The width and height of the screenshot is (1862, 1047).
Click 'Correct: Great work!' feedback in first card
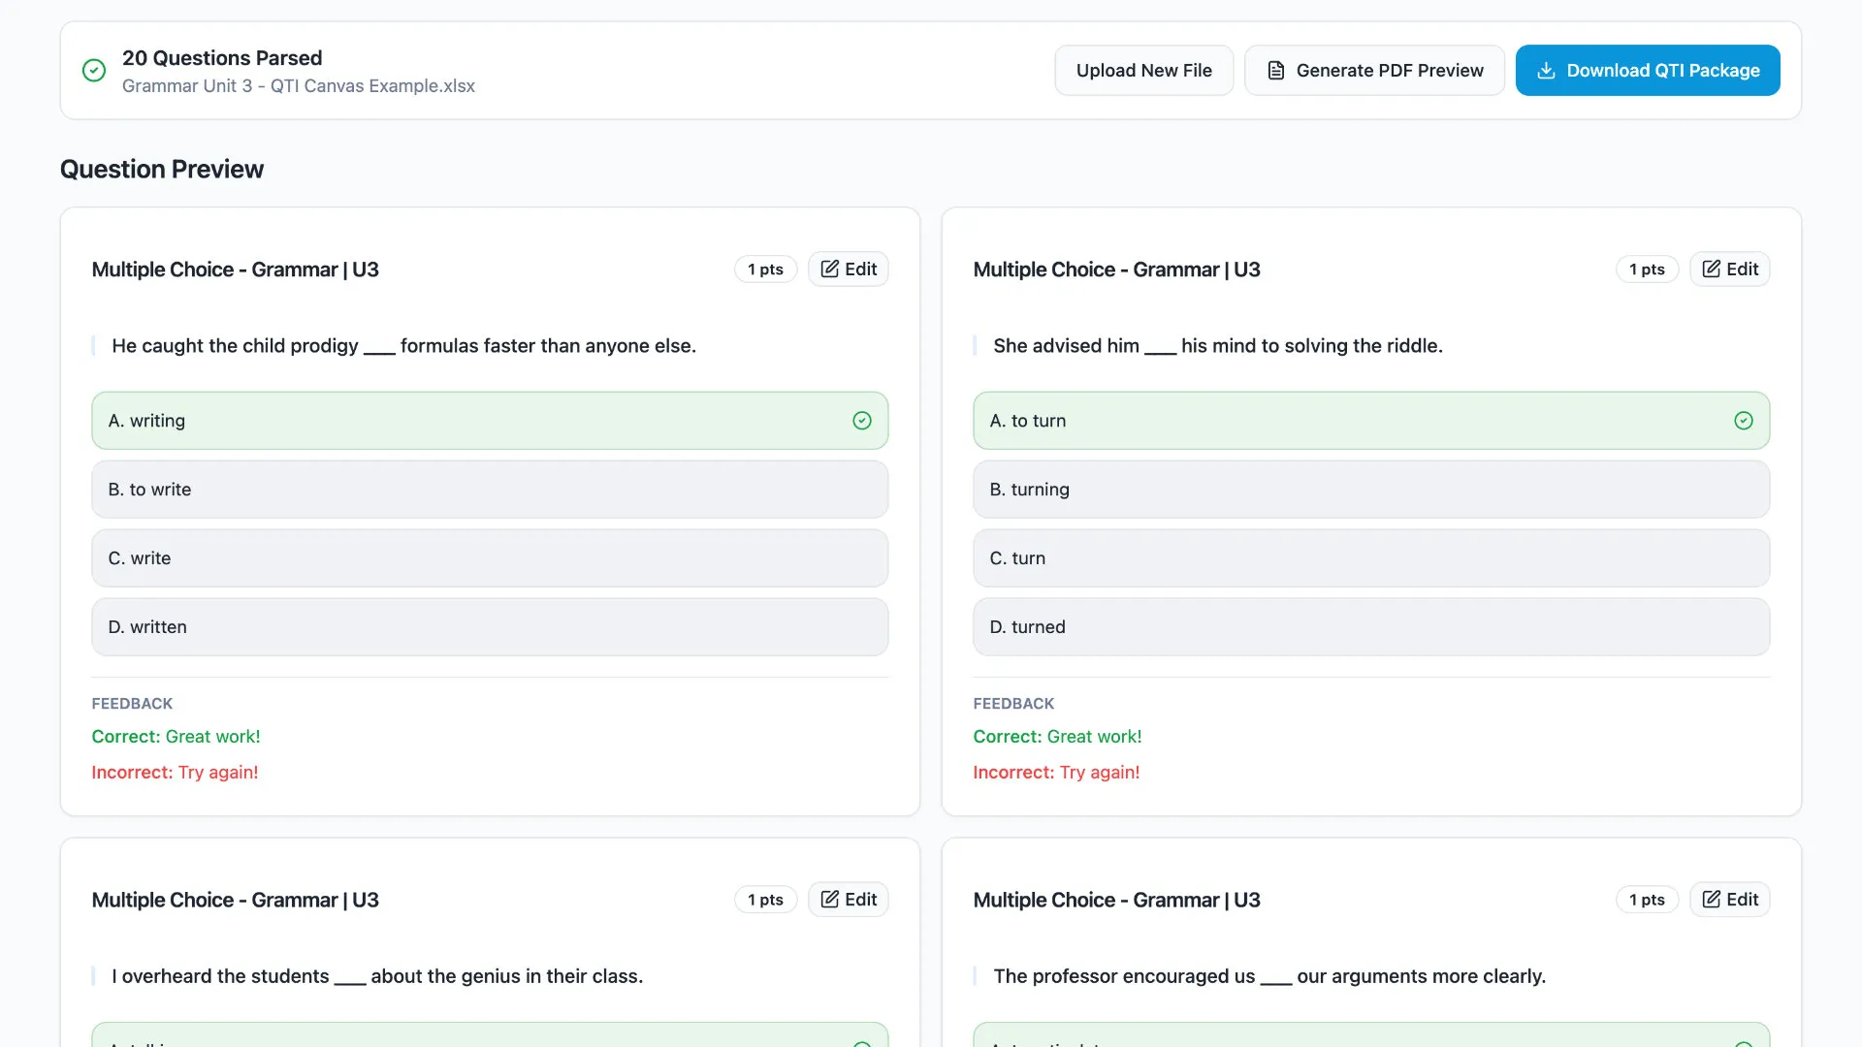(176, 737)
